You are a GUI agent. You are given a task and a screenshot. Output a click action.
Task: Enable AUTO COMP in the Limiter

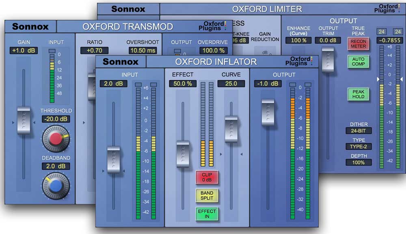pyautogui.click(x=358, y=62)
